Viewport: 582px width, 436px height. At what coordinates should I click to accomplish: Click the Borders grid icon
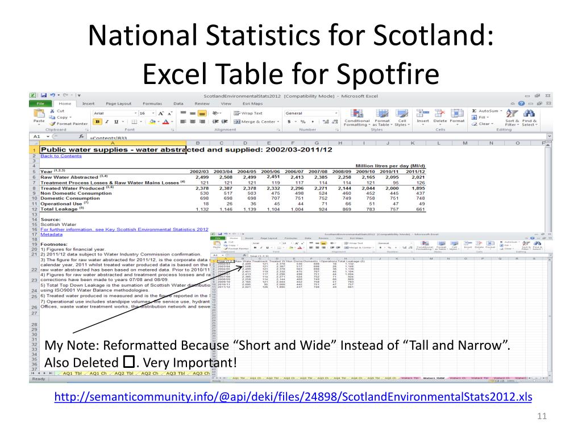(x=134, y=121)
